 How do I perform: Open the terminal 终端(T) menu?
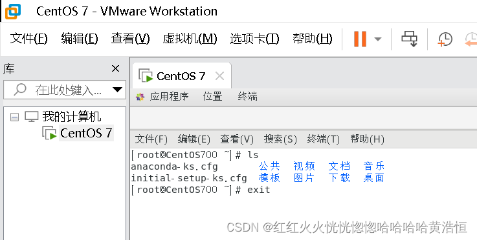coord(323,139)
